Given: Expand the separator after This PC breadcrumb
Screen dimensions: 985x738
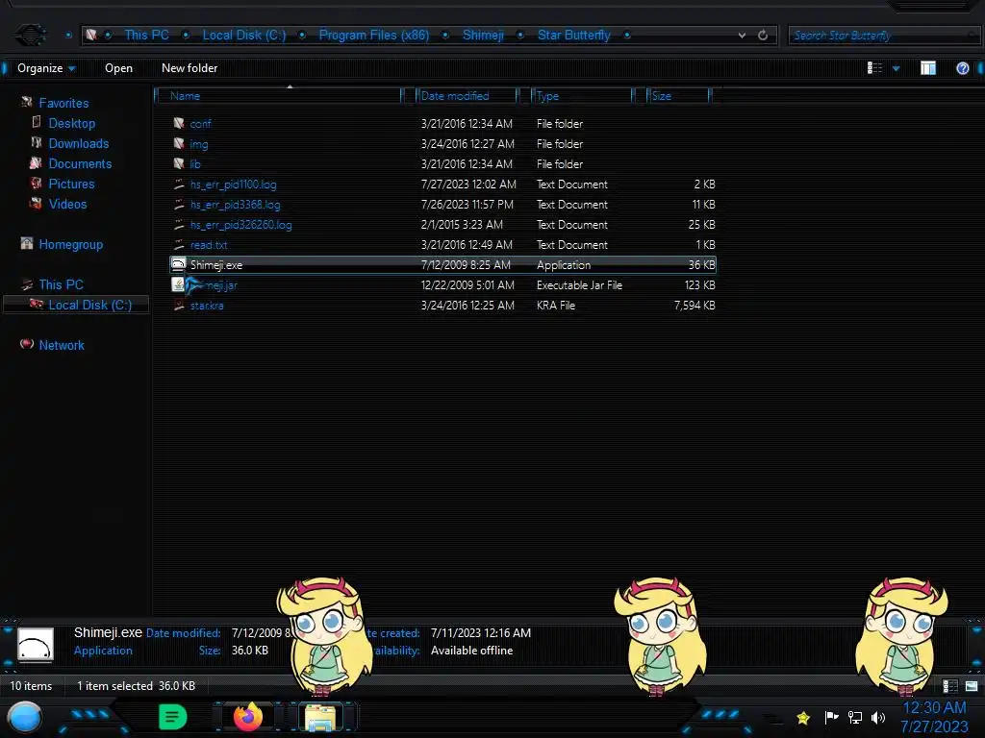Looking at the screenshot, I should coord(186,36).
